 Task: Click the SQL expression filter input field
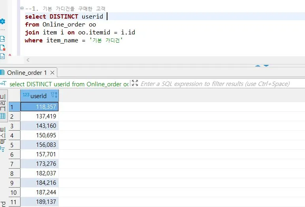coord(215,84)
